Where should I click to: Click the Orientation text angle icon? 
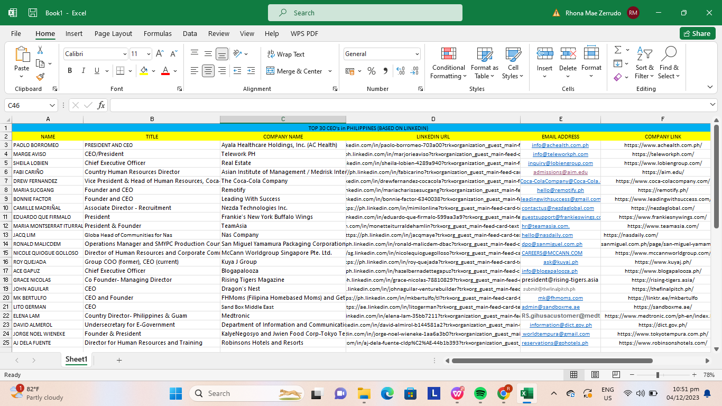click(237, 54)
